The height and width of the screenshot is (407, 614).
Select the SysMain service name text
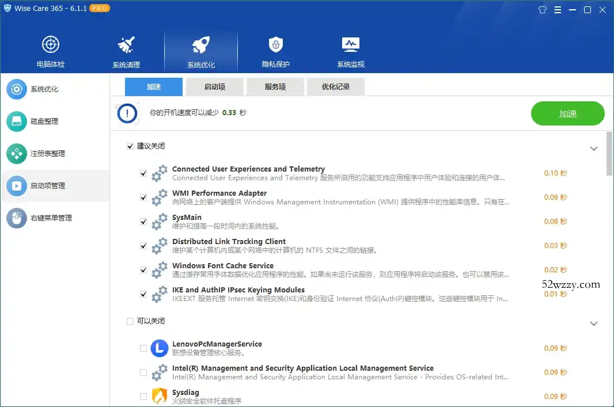[187, 217]
